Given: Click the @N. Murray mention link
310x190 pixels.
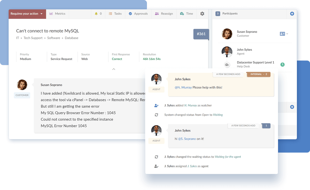Looking at the screenshot, I should (183, 87).
